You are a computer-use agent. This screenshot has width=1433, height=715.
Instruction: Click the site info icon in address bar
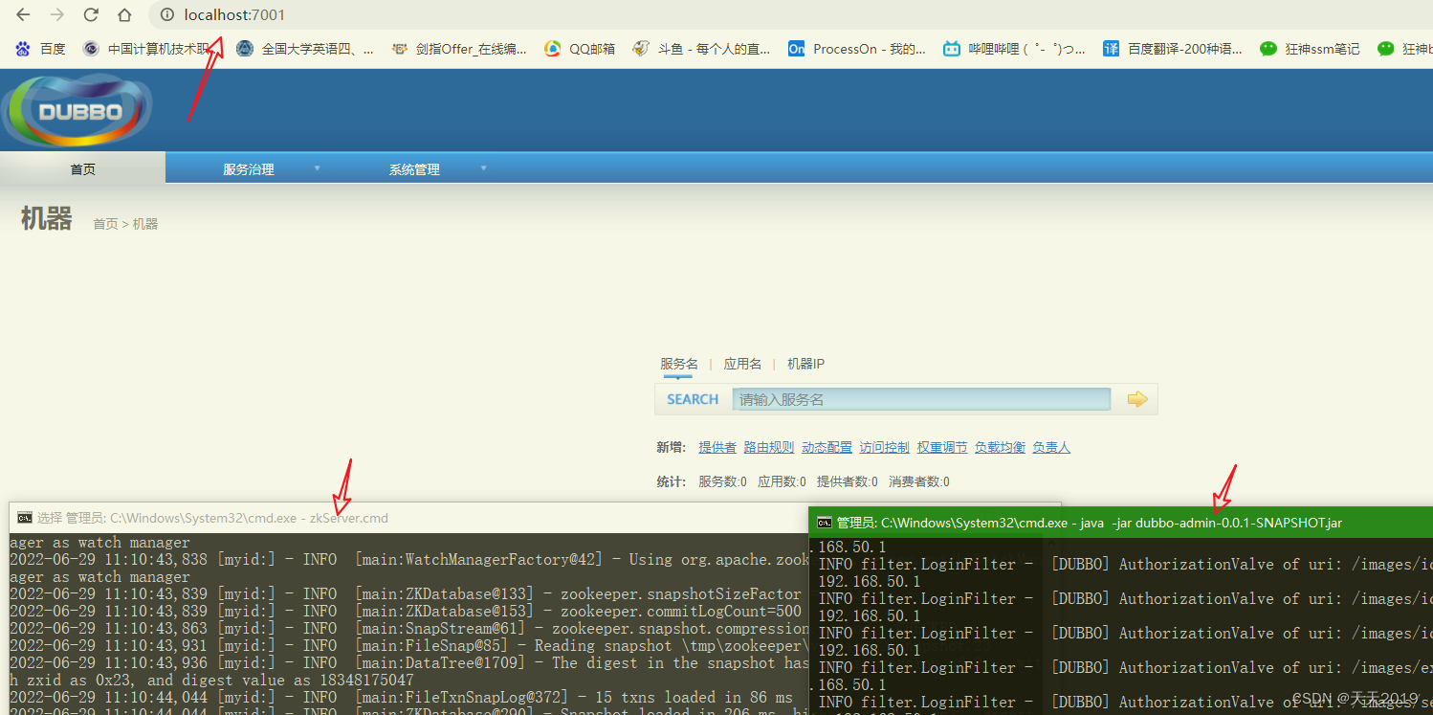tap(167, 15)
